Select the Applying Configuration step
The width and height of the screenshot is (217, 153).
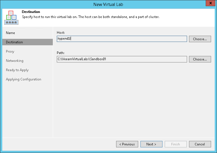23,79
